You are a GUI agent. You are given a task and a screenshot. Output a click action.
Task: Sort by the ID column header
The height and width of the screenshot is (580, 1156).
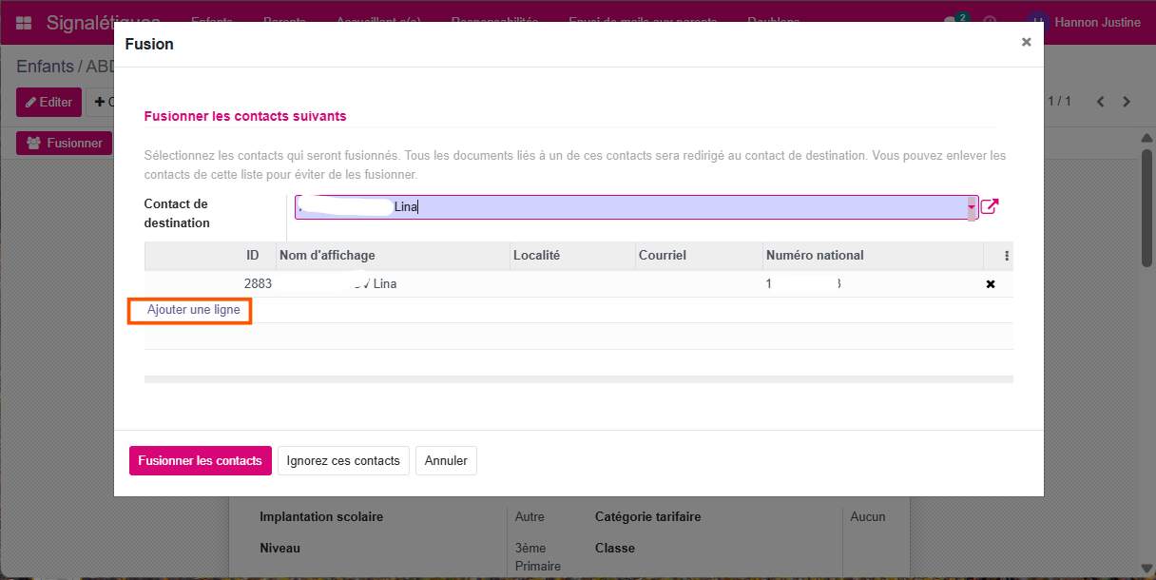pos(252,256)
